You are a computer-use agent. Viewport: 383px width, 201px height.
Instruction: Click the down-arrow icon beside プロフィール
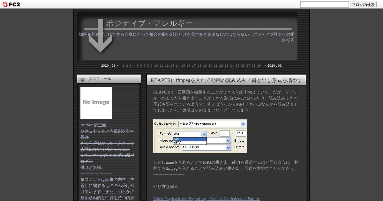click(82, 79)
